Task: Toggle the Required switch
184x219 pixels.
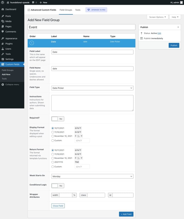Action: click(x=58, y=119)
